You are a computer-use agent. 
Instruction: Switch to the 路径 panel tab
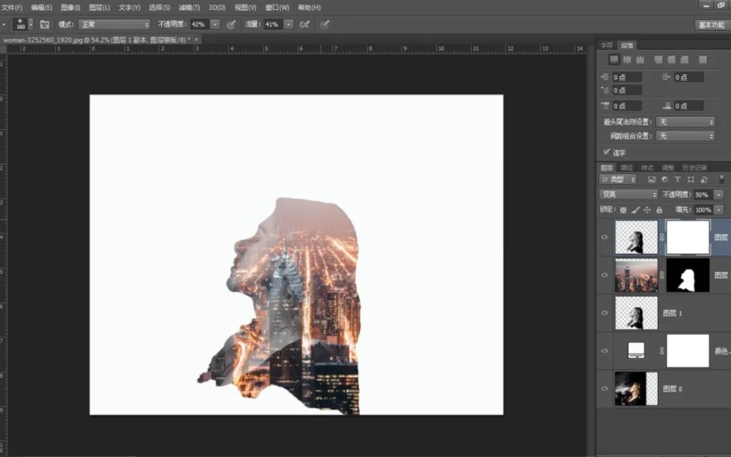(x=627, y=168)
